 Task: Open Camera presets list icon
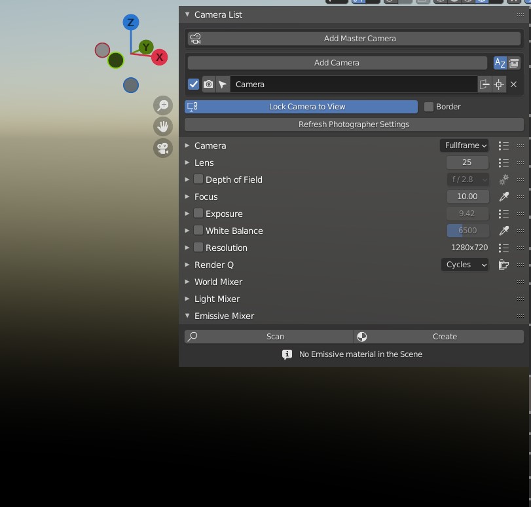(x=504, y=145)
